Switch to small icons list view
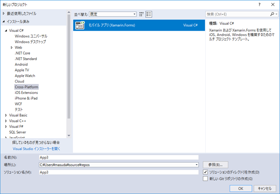280x194 pixels. click(149, 14)
